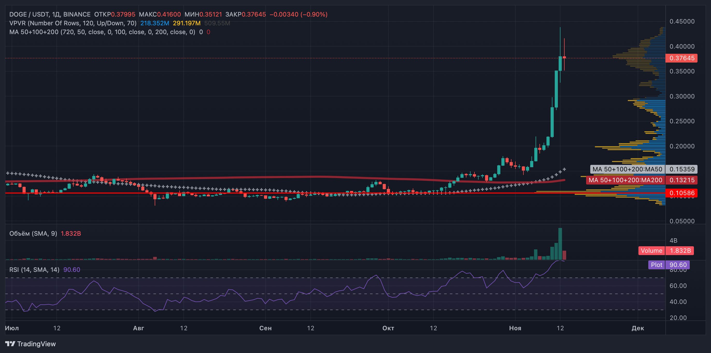Click the Авг month on the time axis
The width and height of the screenshot is (711, 353).
click(139, 328)
